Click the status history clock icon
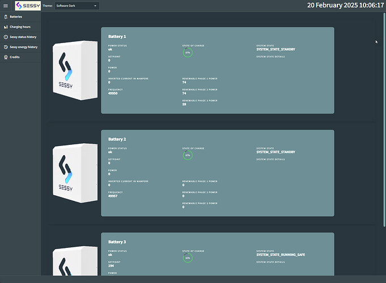 [6, 37]
